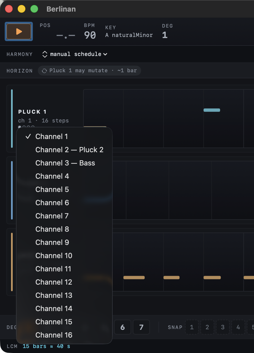
Task: Click the third tan note in the bottom track
Action: (212, 277)
